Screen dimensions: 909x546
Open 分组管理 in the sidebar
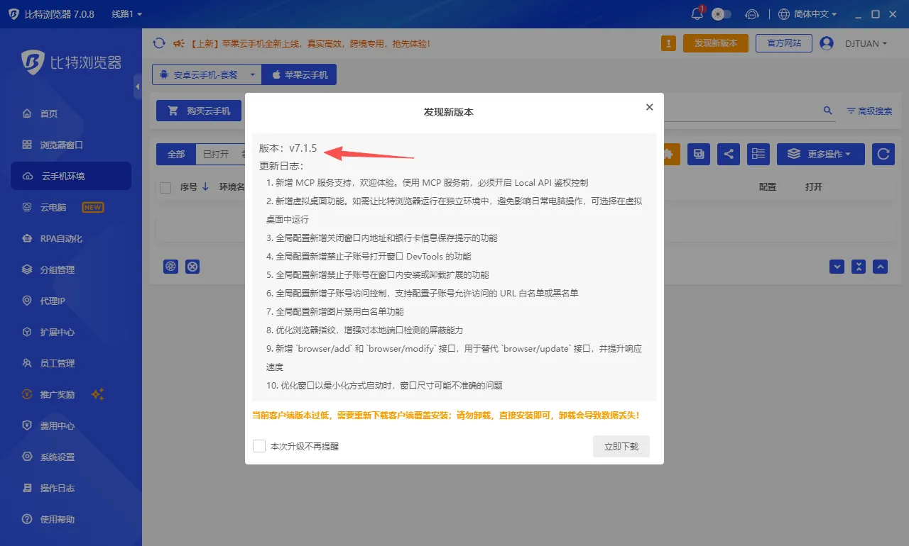pyautogui.click(x=71, y=269)
